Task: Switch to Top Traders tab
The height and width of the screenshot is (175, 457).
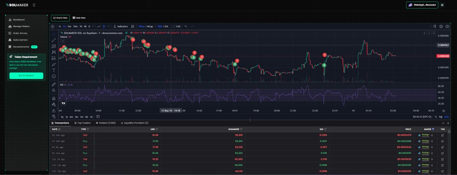Action: pos(82,123)
